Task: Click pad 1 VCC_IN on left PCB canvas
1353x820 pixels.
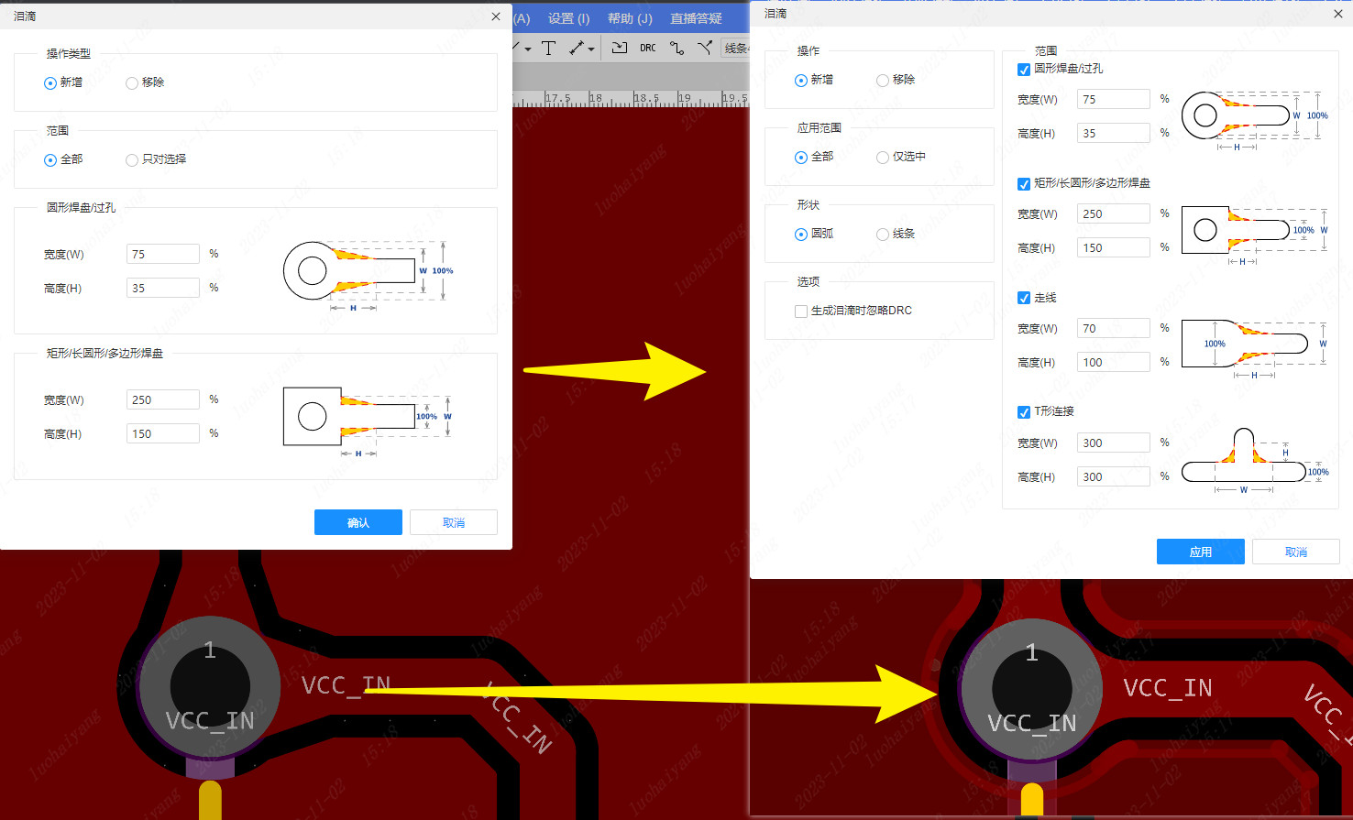Action: tap(210, 687)
